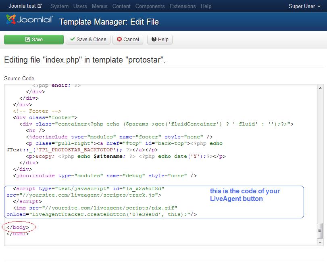Select the System menu item

[59, 6]
